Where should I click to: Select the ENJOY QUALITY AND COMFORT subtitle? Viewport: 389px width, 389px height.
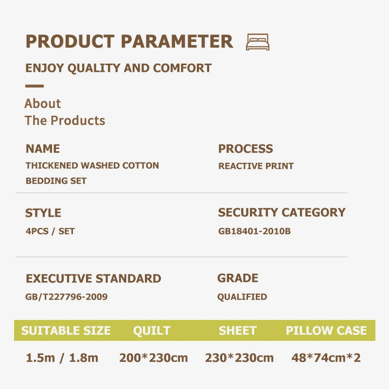[118, 68]
